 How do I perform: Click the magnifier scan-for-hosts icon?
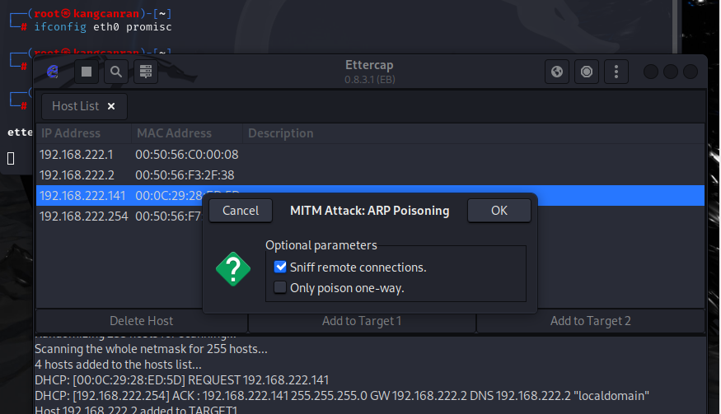click(x=116, y=72)
